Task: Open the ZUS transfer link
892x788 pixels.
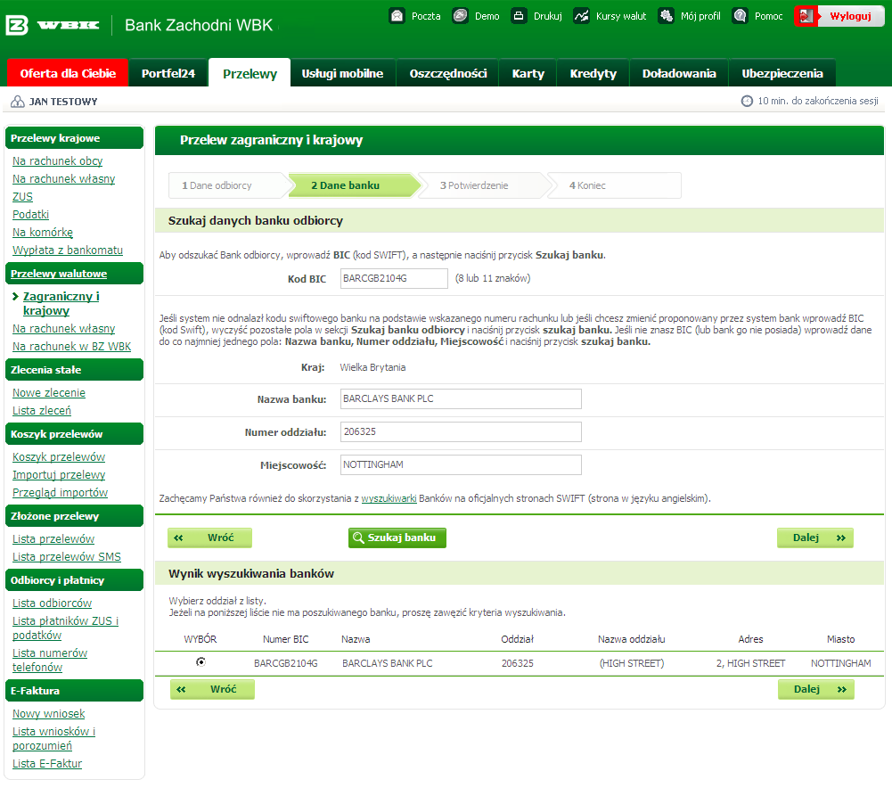Action: point(23,197)
